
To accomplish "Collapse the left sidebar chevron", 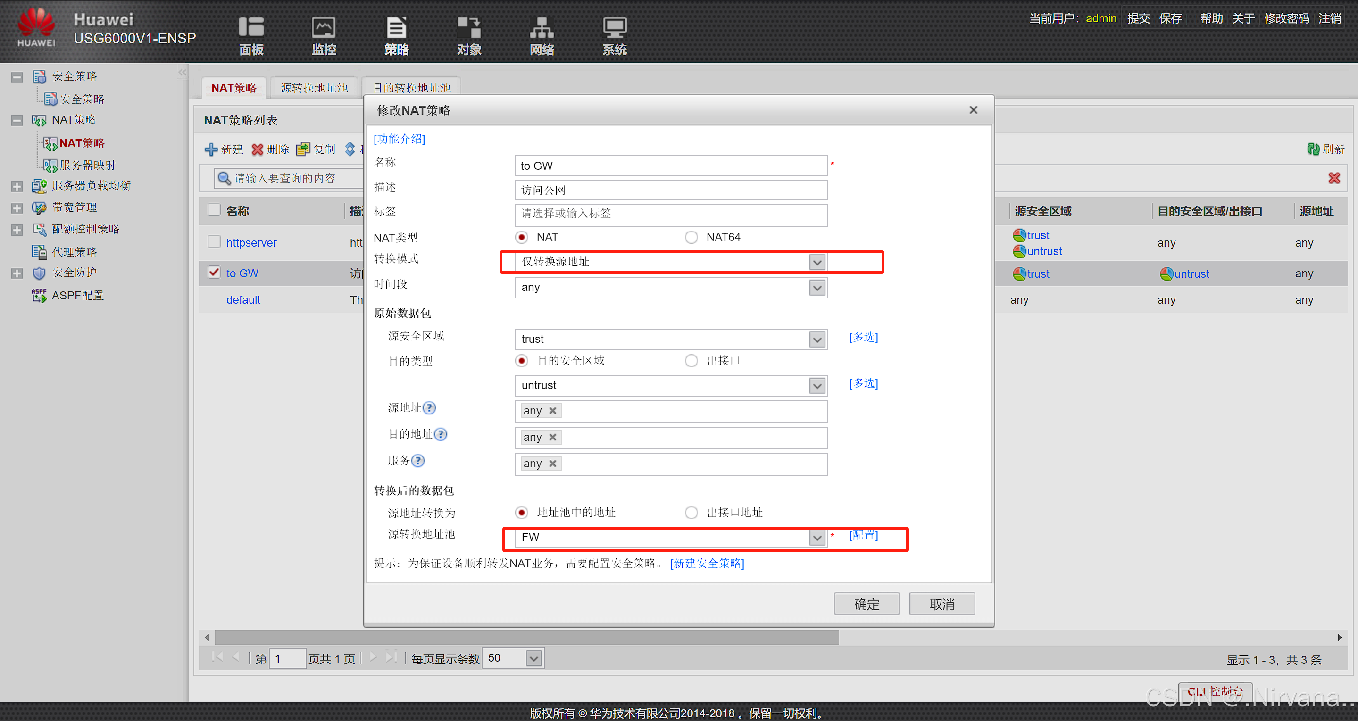I will [x=183, y=72].
